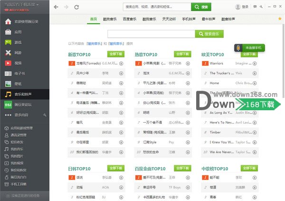Switch to the 酷音铃声 tab
Screen dimensions: 285x201
coord(228,19)
